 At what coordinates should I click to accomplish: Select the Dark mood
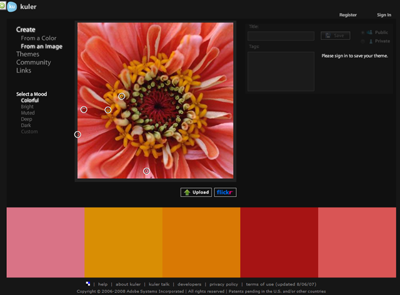(x=26, y=125)
